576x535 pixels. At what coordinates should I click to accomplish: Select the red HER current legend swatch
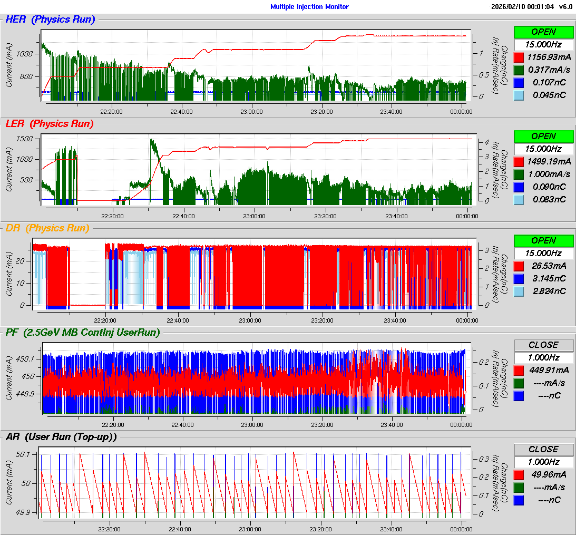click(519, 57)
